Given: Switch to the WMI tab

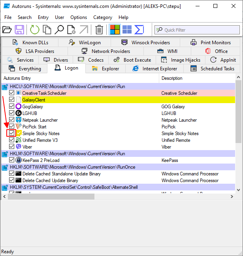Looking at the screenshot, I should coord(167,51).
